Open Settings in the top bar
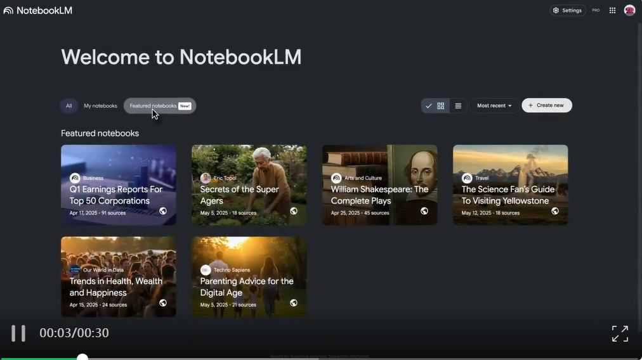This screenshot has height=360, width=642. pyautogui.click(x=568, y=10)
